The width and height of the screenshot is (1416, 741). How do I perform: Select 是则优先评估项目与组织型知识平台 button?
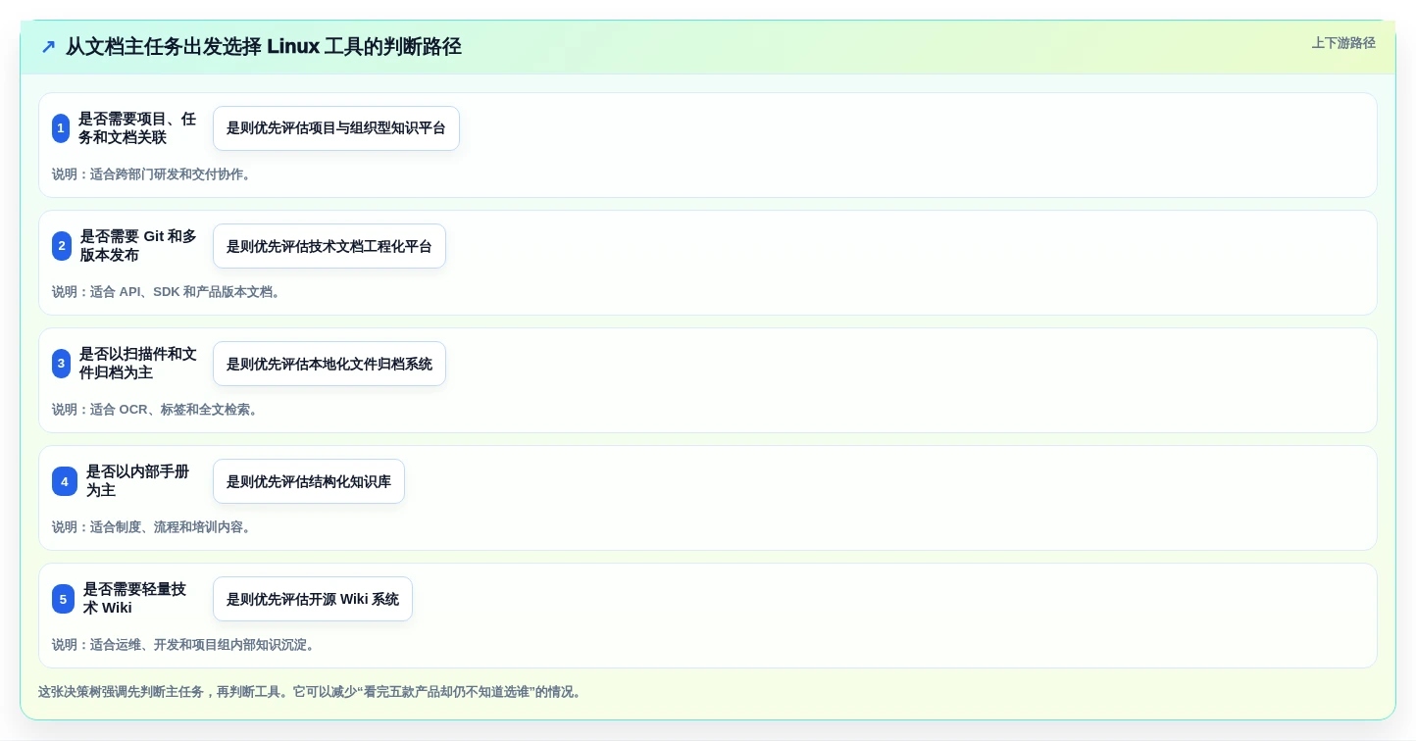[336, 128]
